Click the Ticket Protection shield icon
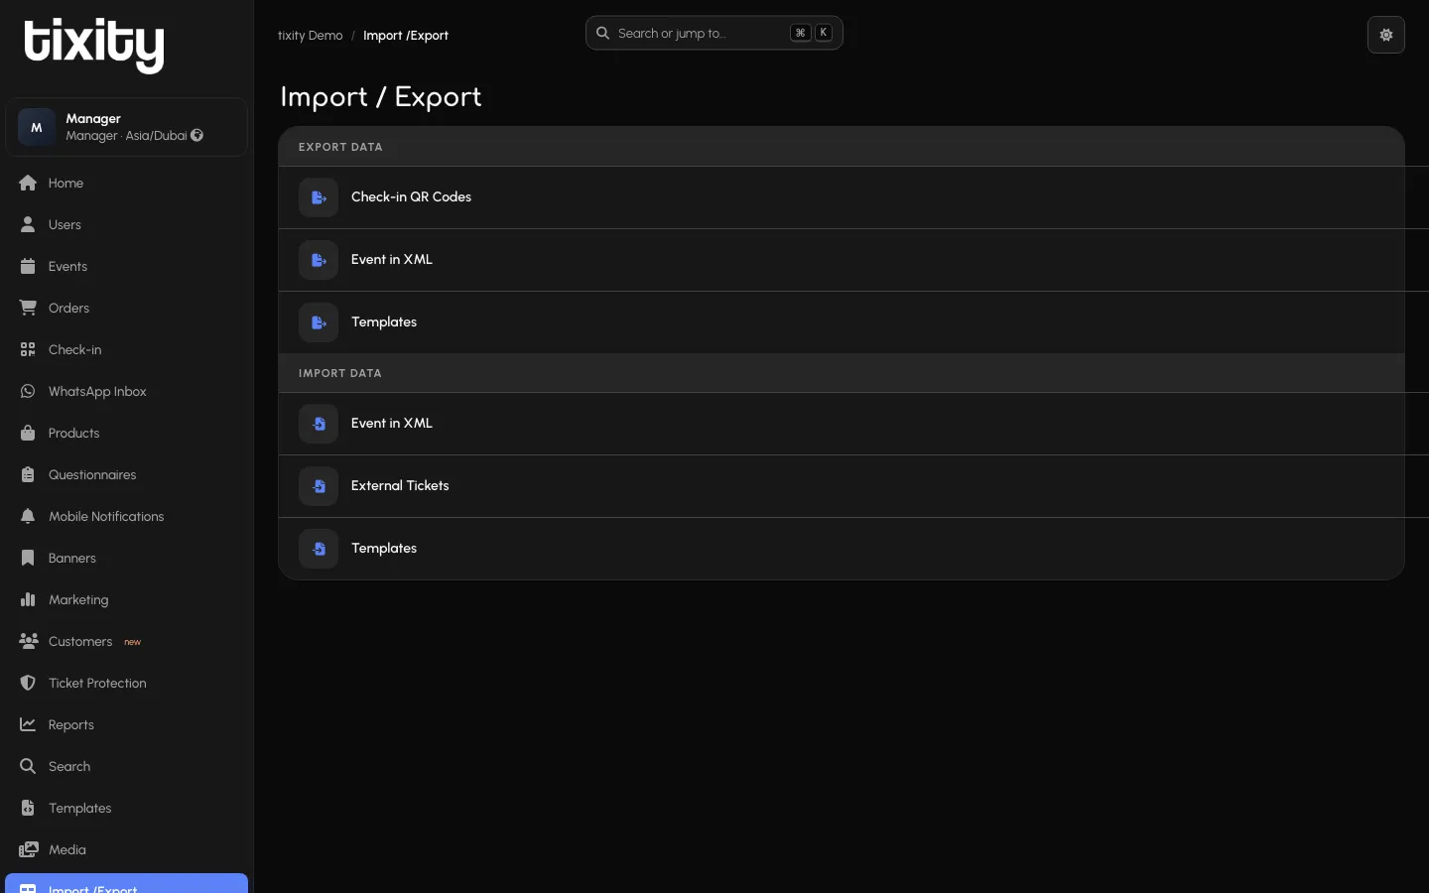The height and width of the screenshot is (893, 1429). (x=28, y=684)
